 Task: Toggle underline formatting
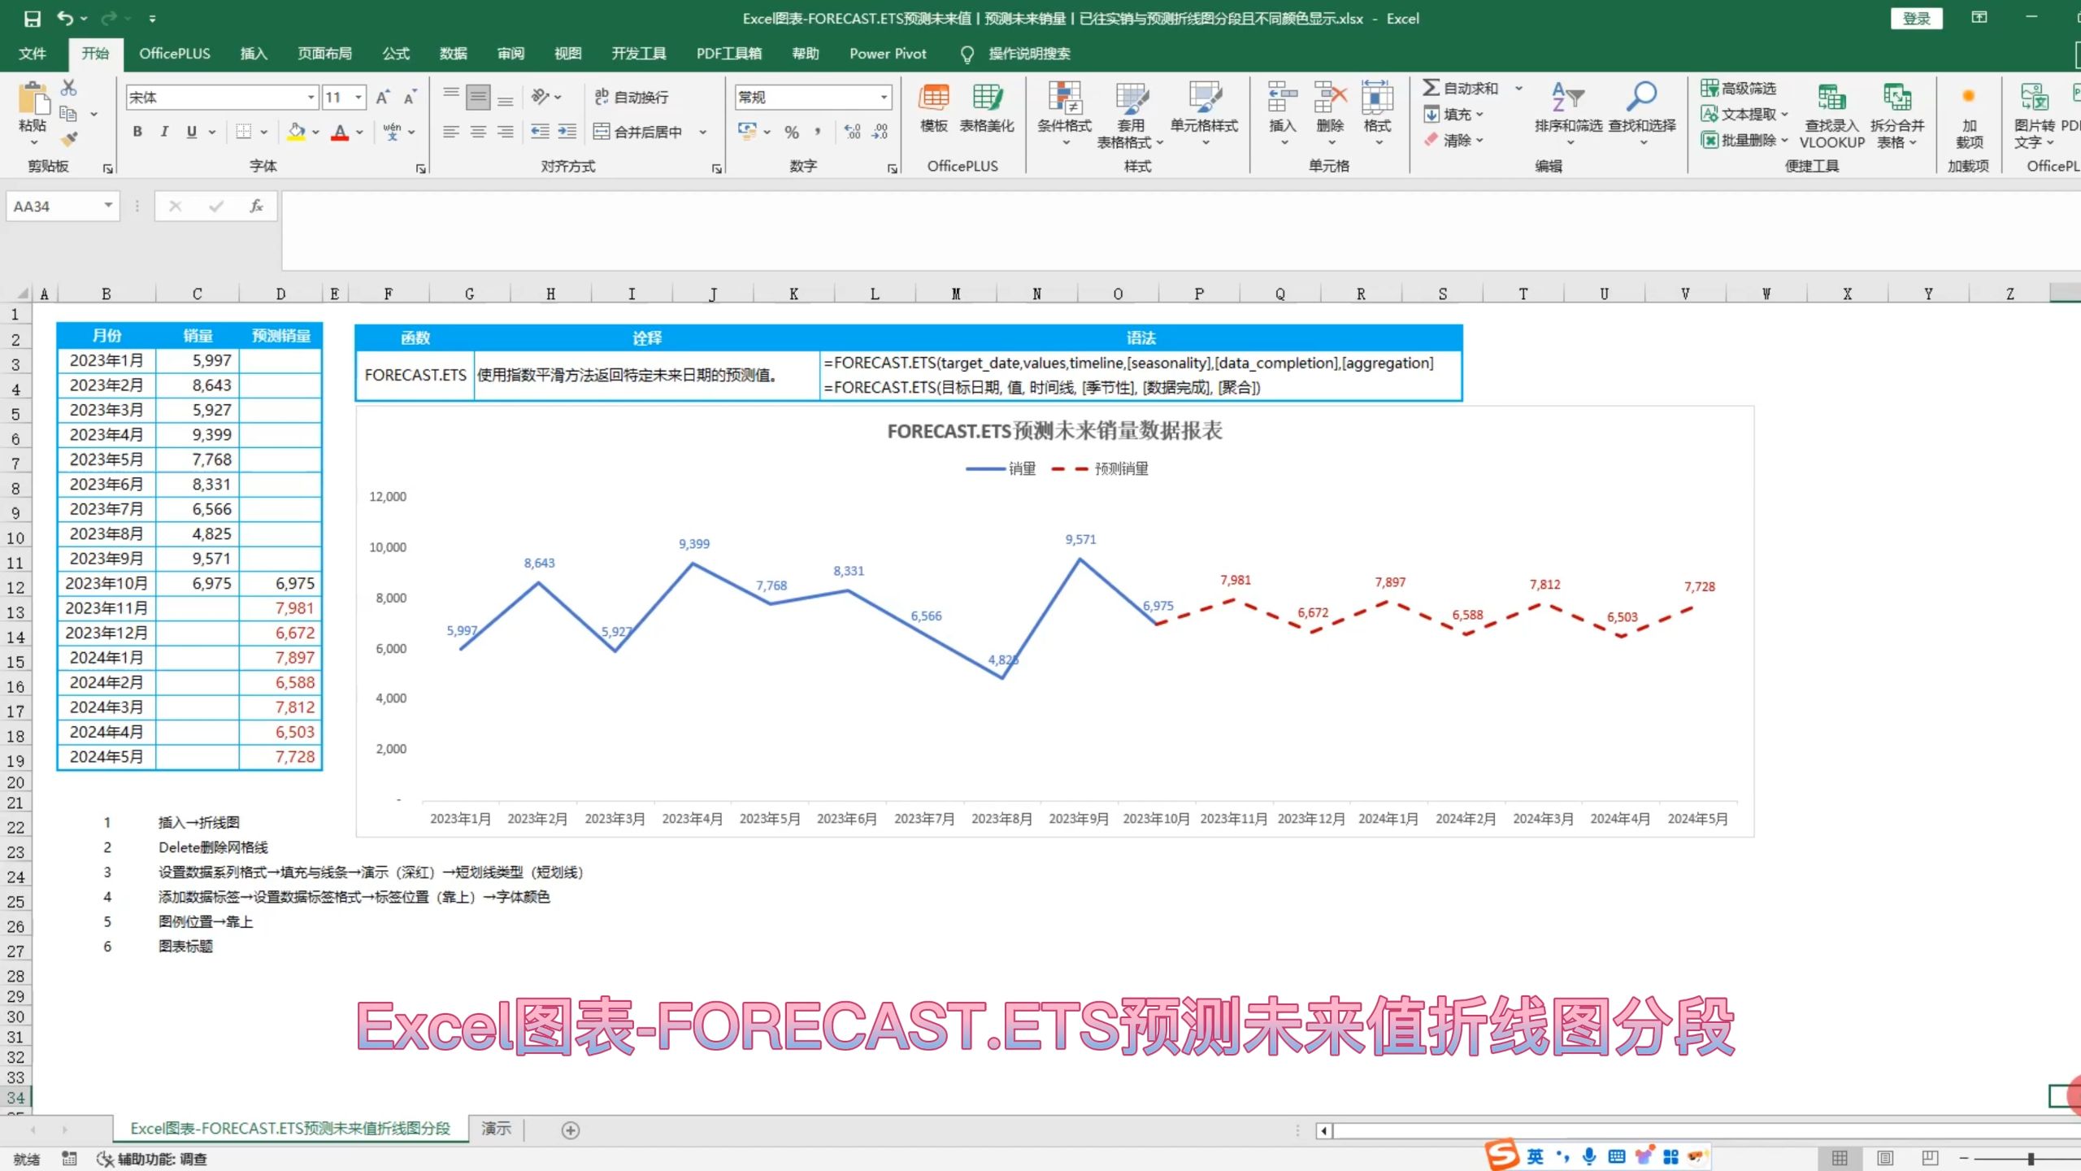[x=190, y=131]
